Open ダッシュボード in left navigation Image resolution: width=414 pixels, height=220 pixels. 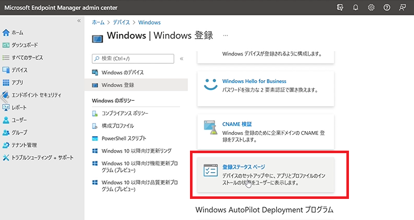tap(25, 45)
